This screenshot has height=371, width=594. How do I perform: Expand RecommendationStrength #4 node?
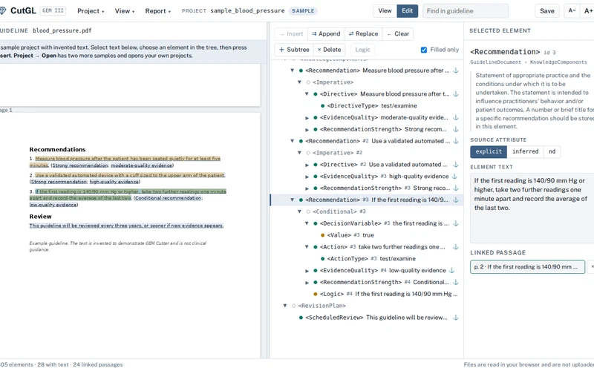click(307, 283)
